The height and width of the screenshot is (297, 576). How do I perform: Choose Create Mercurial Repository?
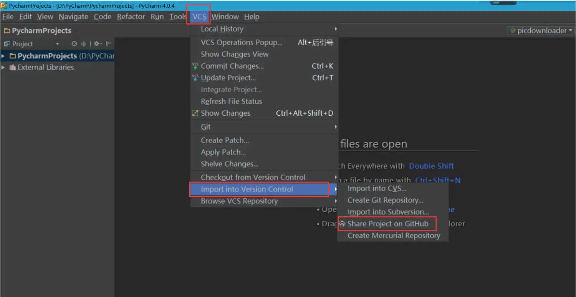click(x=393, y=236)
